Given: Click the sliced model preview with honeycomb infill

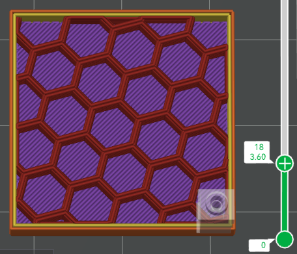Looking at the screenshot, I should (122, 122).
